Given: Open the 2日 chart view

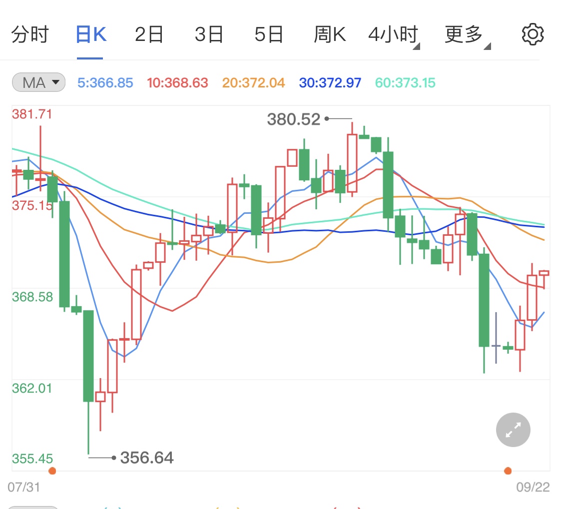Looking at the screenshot, I should click(x=148, y=33).
